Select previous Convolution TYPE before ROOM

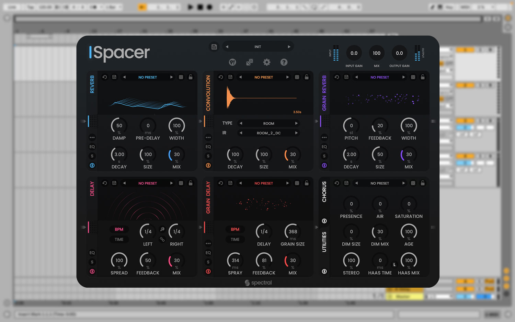(241, 123)
